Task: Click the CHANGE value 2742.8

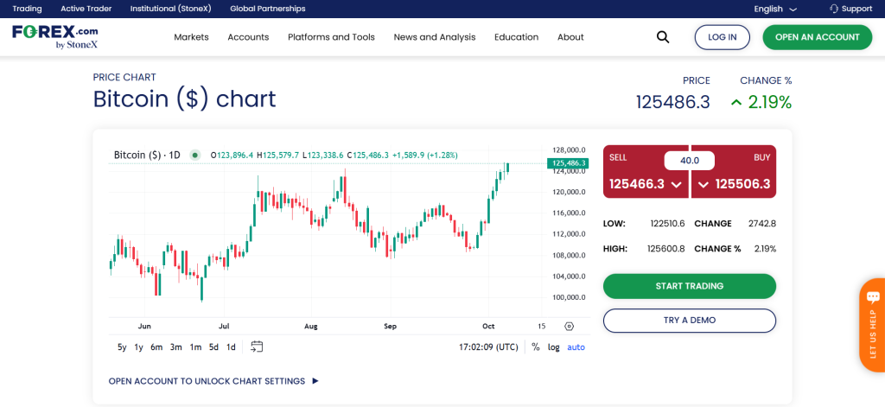Action: tap(762, 224)
